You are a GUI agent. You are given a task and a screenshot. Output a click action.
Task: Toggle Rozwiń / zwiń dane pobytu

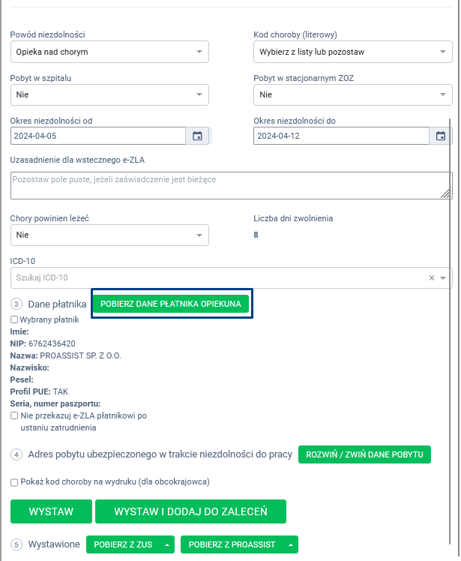364,454
